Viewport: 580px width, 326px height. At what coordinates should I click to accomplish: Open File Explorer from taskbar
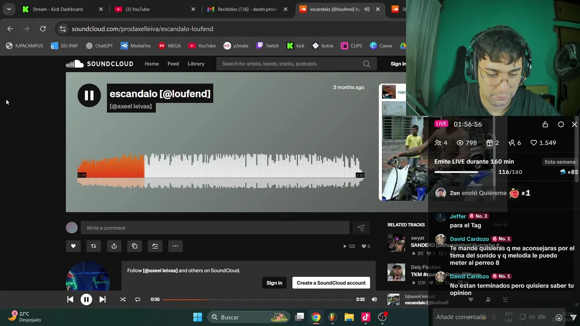[349, 317]
